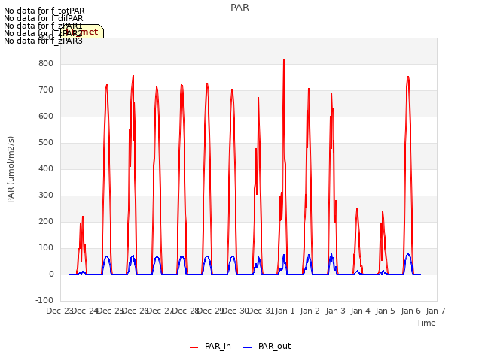Click the 200 y-axis tick label
482x361 pixels.
(x=46, y=221)
